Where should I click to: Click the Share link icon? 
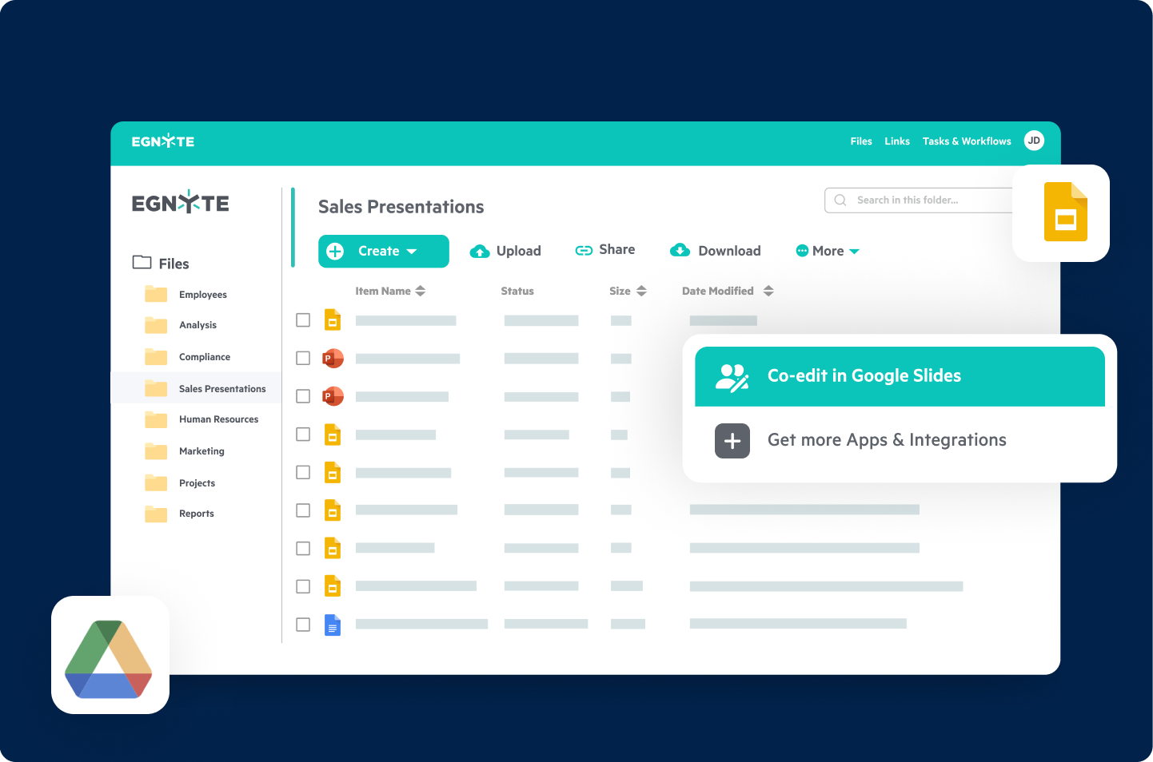pos(584,250)
